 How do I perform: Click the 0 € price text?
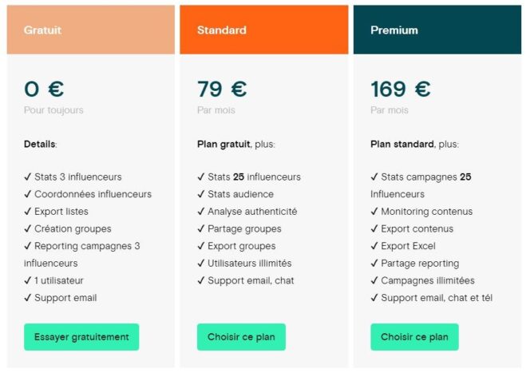click(x=44, y=89)
